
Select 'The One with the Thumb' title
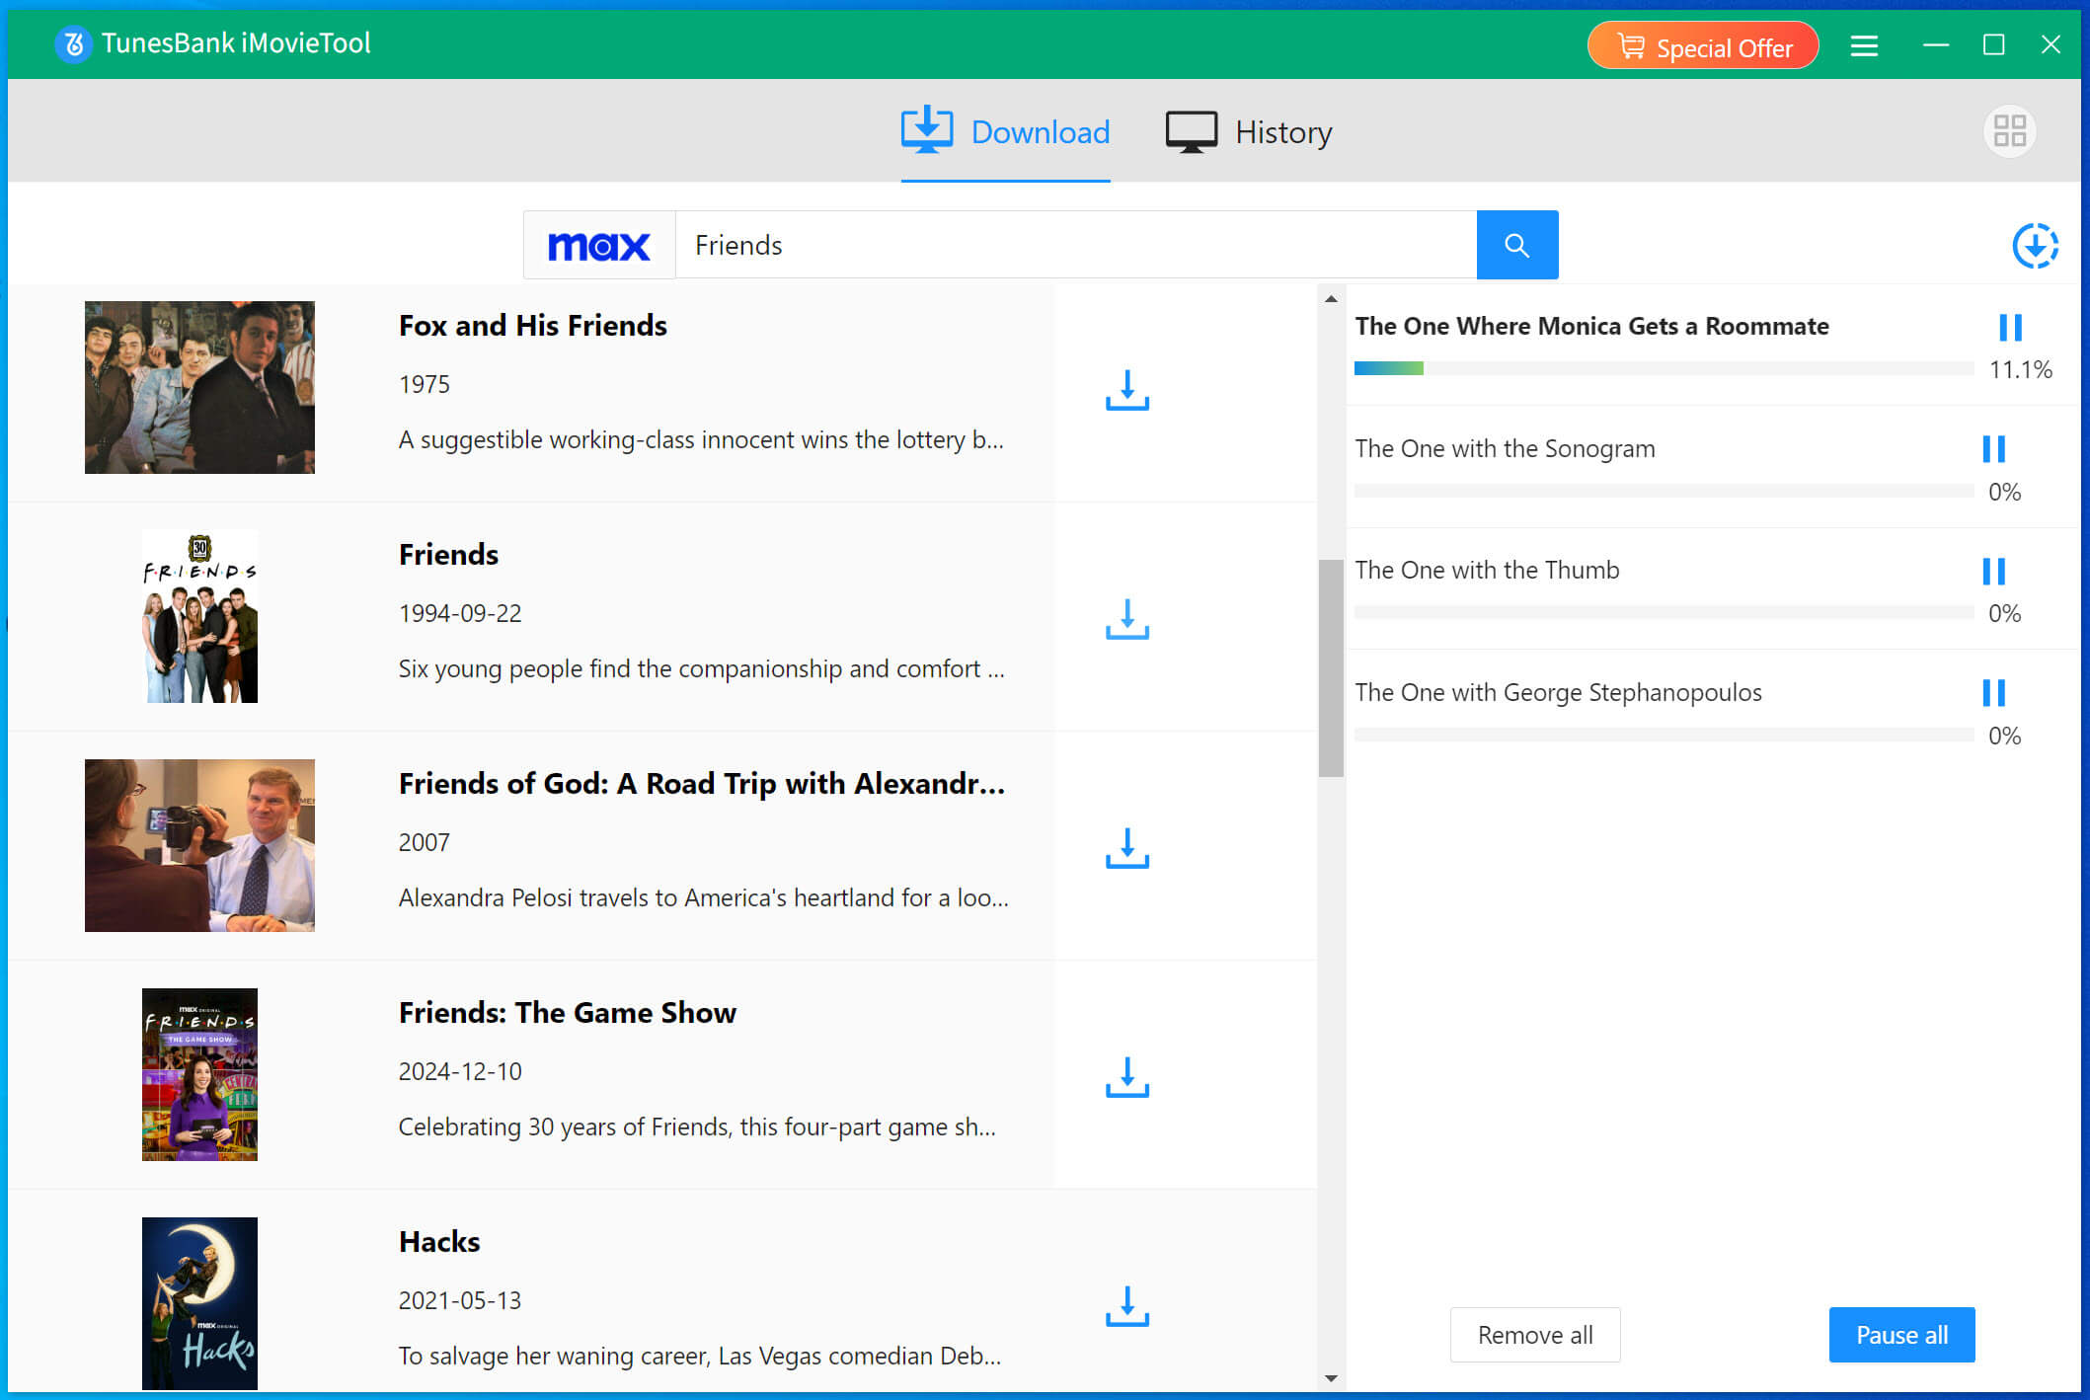tap(1487, 570)
